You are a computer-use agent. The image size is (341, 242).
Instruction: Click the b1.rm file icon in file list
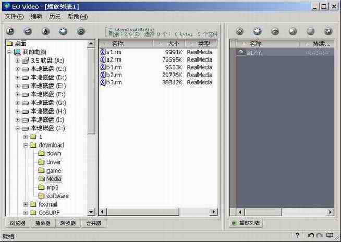click(102, 67)
